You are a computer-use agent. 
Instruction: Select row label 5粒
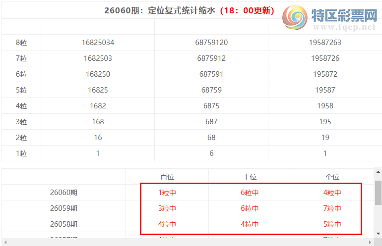21,90
